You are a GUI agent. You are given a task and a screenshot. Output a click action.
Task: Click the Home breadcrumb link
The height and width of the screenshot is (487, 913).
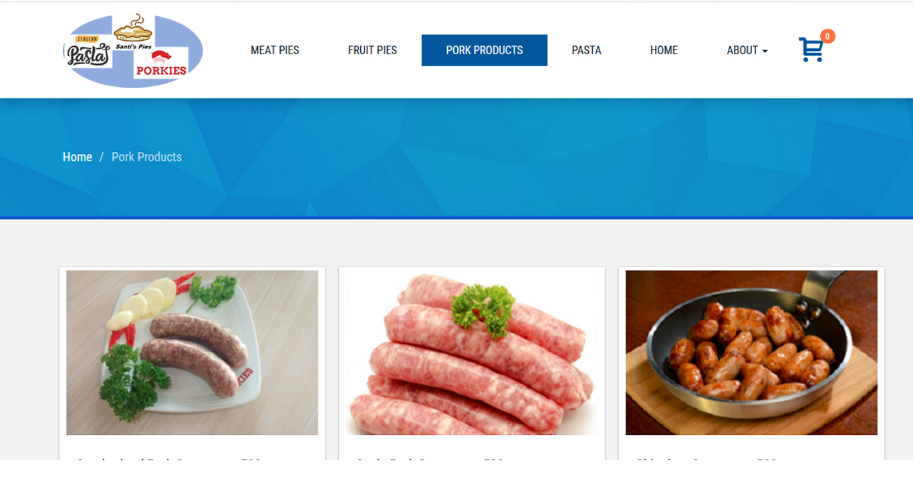pos(78,157)
